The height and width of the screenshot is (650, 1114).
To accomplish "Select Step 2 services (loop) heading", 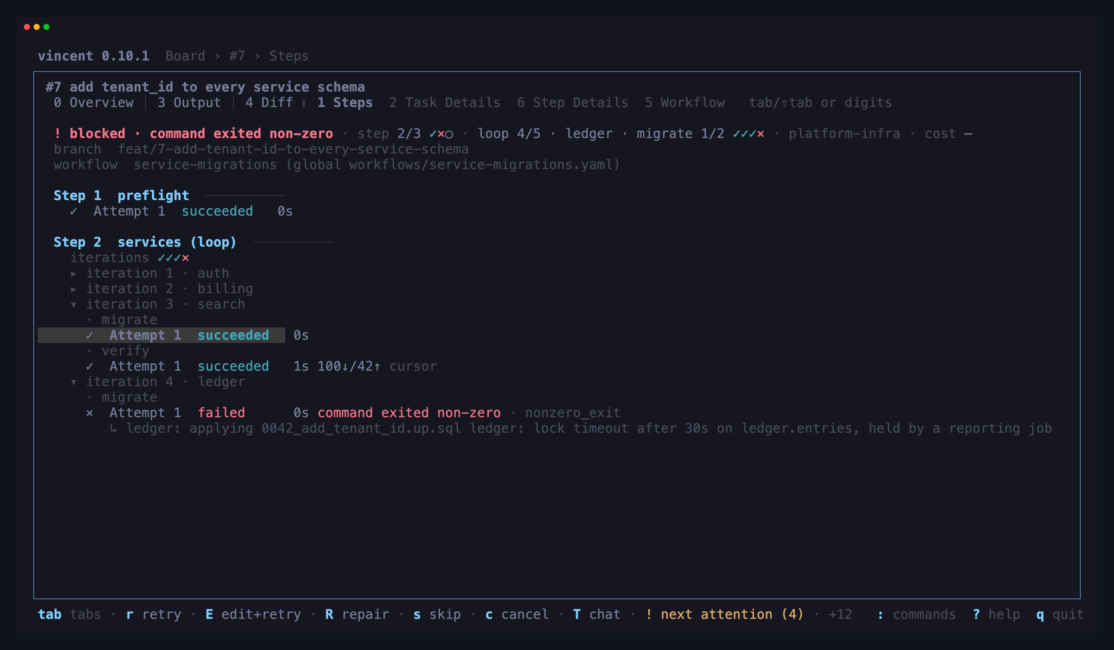I will click(145, 242).
